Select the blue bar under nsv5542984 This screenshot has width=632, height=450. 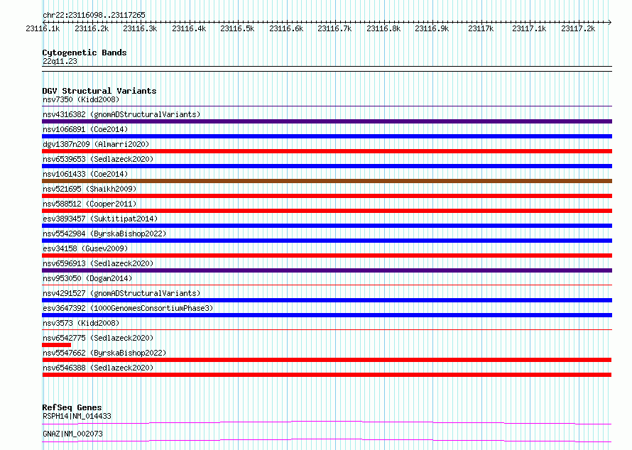[327, 241]
